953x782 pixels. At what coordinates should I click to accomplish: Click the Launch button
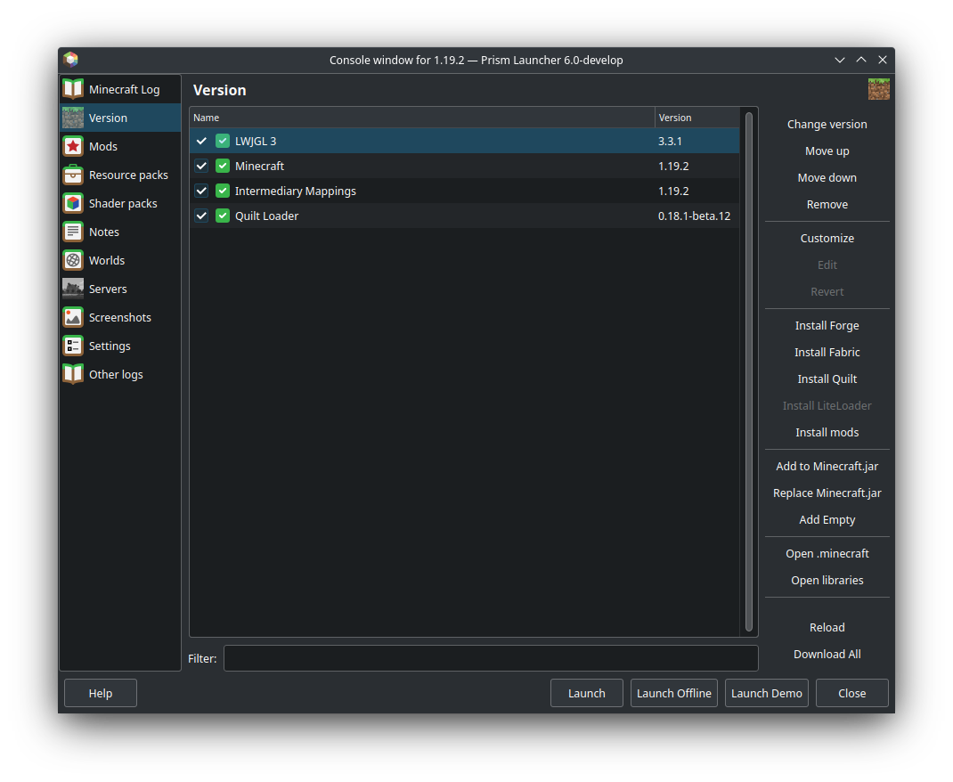pyautogui.click(x=587, y=693)
